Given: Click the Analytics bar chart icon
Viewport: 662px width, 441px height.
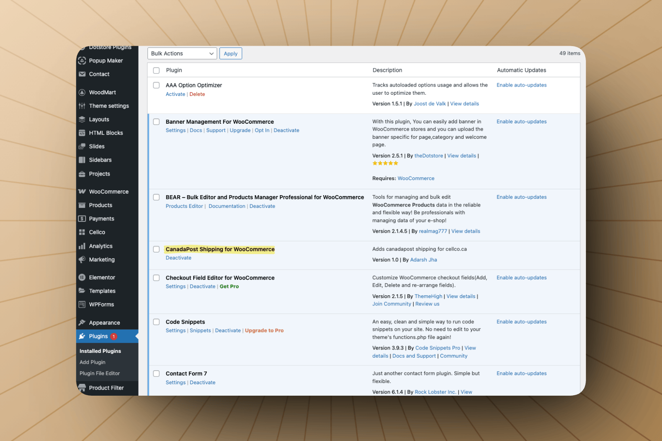Looking at the screenshot, I should click(x=82, y=246).
